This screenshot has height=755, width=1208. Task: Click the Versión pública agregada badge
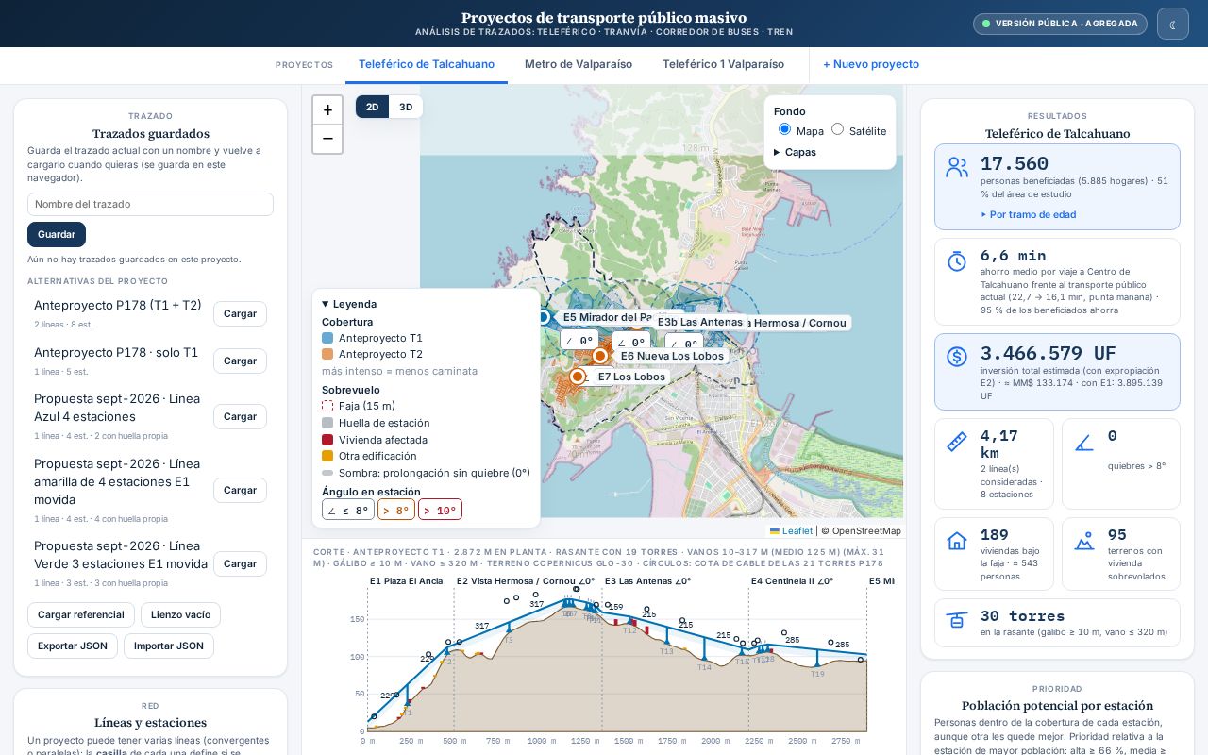(1060, 24)
